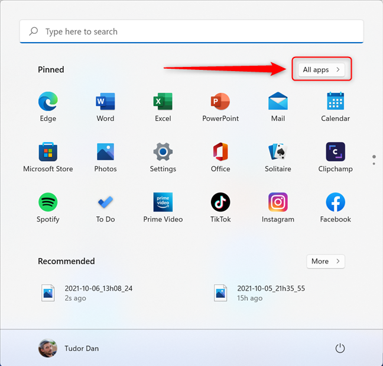
Task: Click the Tudor Dan profile picture
Action: coord(48,348)
